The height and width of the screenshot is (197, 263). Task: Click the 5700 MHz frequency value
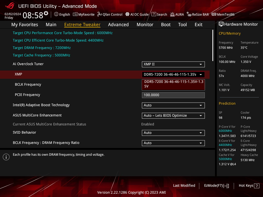pyautogui.click(x=226, y=48)
